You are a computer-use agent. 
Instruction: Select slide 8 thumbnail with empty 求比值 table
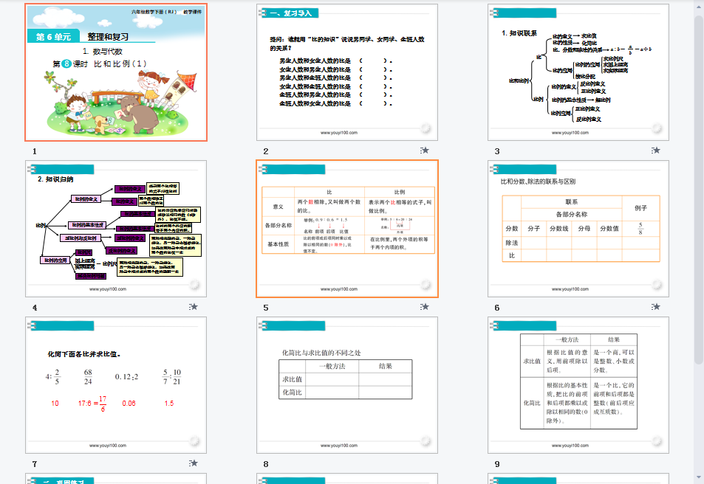pyautogui.click(x=347, y=385)
